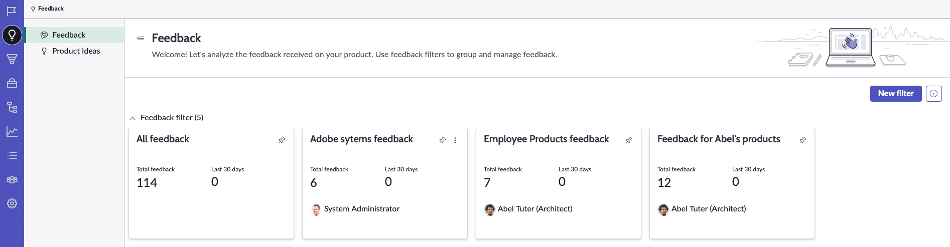Open the funnel icon in left rail
950x247 pixels.
pyautogui.click(x=12, y=59)
